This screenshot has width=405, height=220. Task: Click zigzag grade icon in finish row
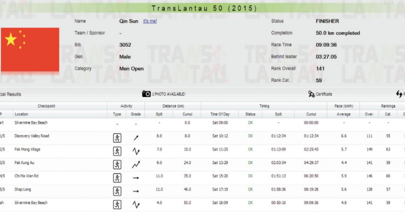[x=136, y=205]
